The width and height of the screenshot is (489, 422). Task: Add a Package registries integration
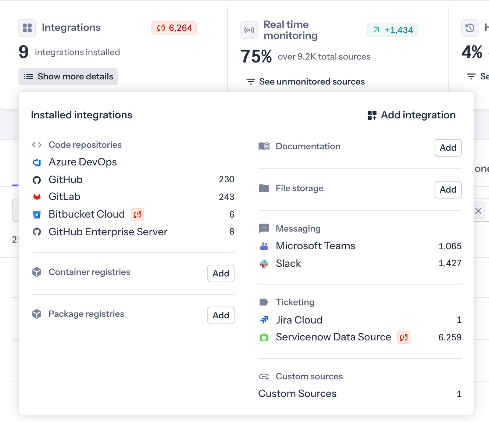(221, 315)
